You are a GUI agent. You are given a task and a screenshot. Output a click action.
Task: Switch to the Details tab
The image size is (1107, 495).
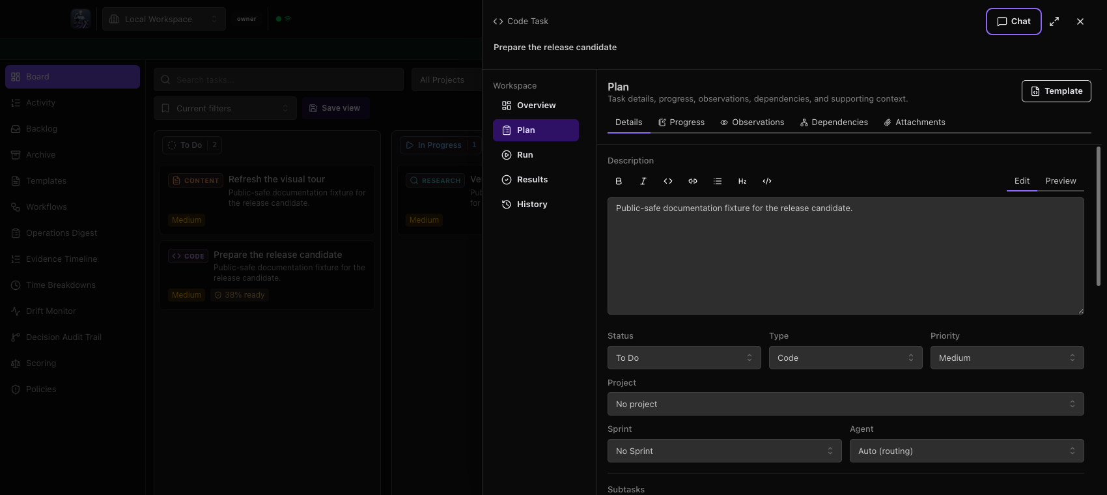629,122
